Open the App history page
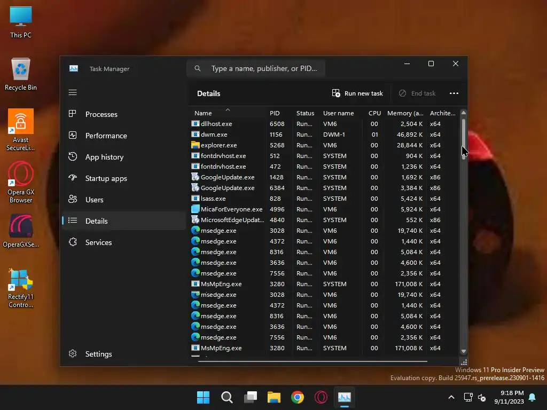547x410 pixels. point(123,157)
